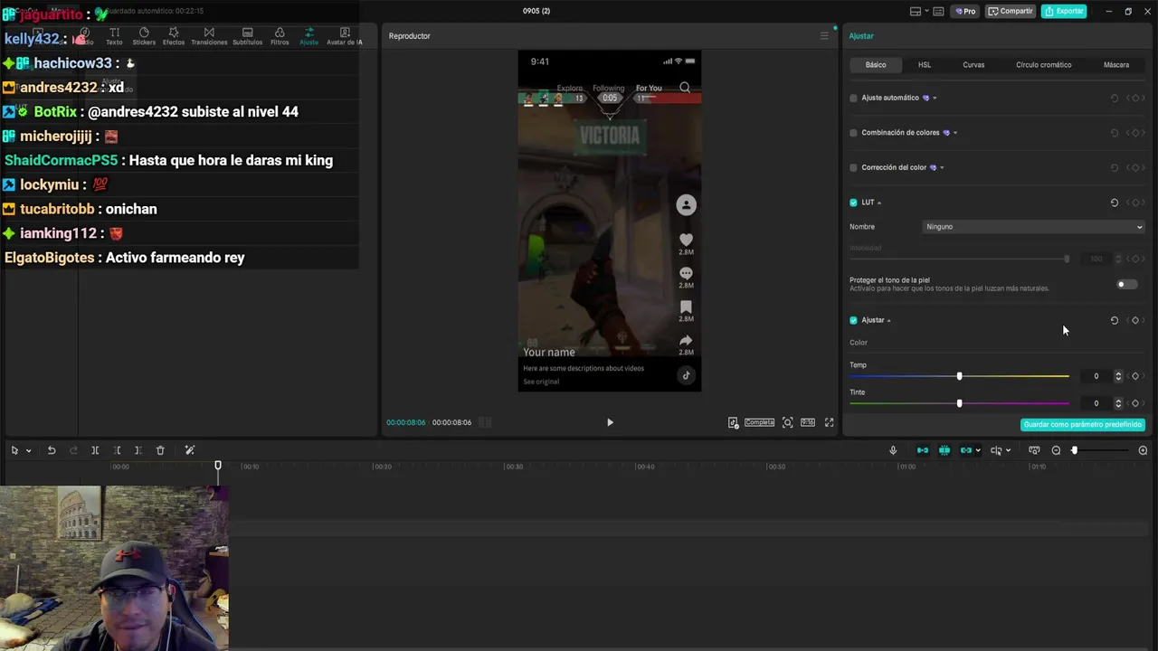Open the Texto tab
The height and width of the screenshot is (651, 1158).
pyautogui.click(x=114, y=36)
